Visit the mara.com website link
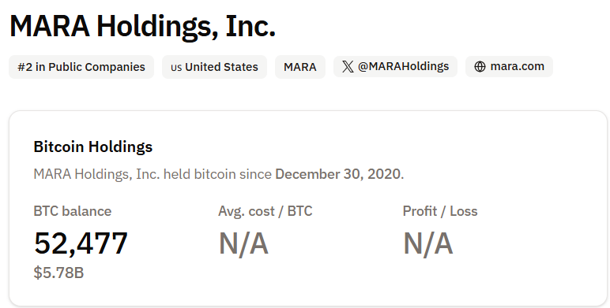This screenshot has width=610, height=308. [509, 67]
